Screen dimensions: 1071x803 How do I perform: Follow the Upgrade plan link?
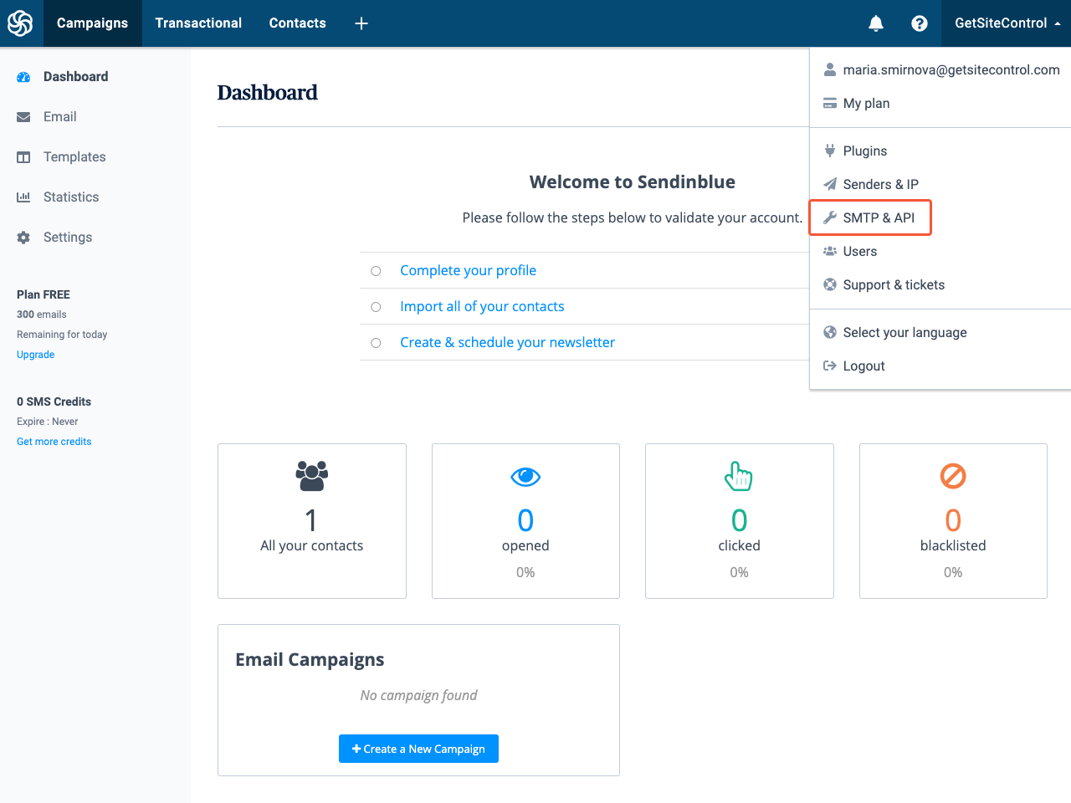pyautogui.click(x=35, y=355)
